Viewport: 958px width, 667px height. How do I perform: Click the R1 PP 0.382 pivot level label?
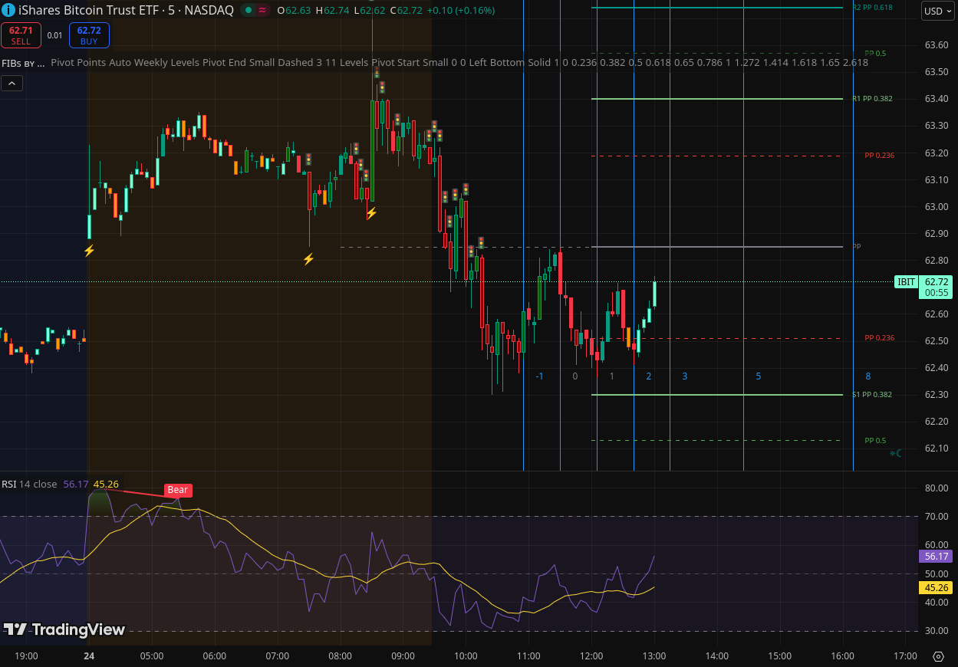click(873, 98)
